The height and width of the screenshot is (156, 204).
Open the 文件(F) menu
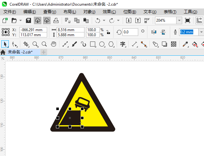(10, 12)
